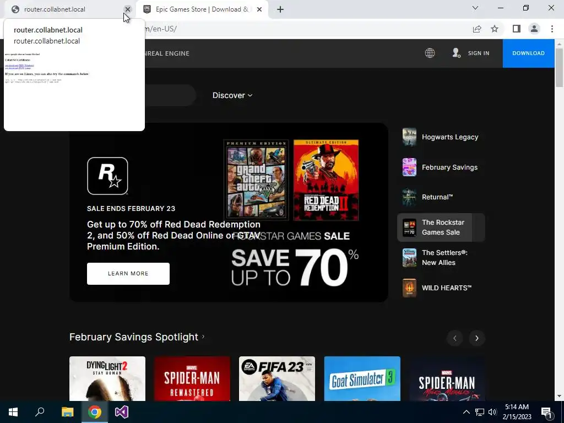Click the WILD HEARTS thumbnail icon
This screenshot has height=423, width=564.
tap(409, 288)
